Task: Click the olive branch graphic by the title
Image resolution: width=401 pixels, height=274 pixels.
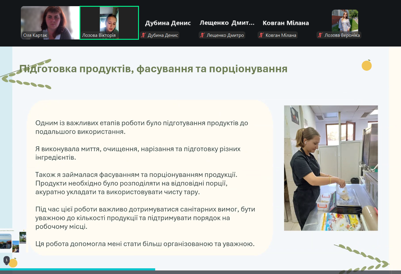Action: click(26, 74)
